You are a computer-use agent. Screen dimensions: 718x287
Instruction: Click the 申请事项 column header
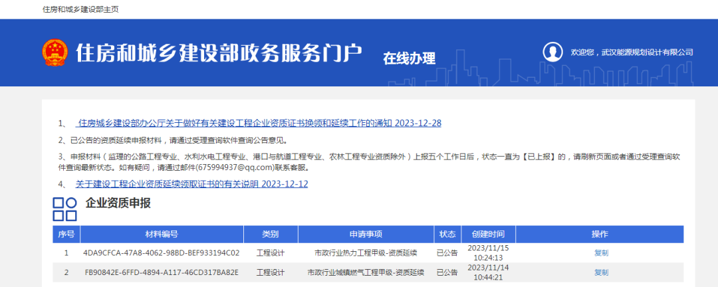point(366,235)
